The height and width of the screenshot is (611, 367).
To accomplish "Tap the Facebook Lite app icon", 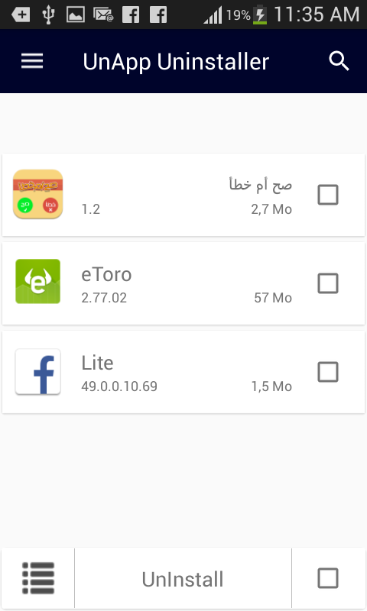I will pyautogui.click(x=37, y=372).
